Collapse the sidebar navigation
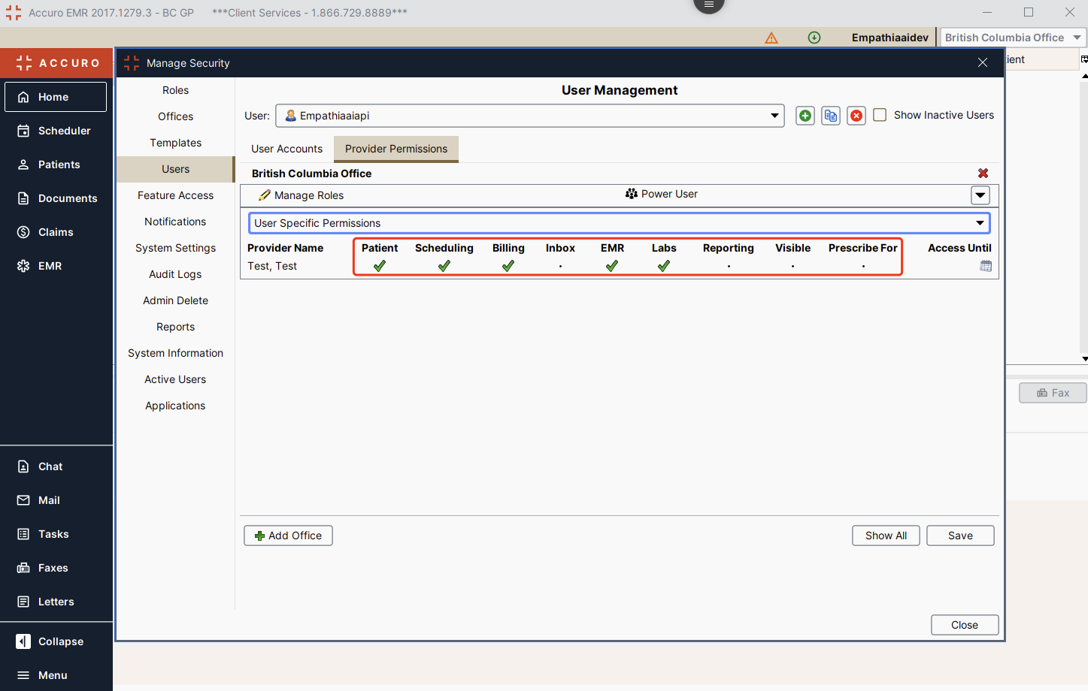Image resolution: width=1088 pixels, height=691 pixels. click(56, 641)
